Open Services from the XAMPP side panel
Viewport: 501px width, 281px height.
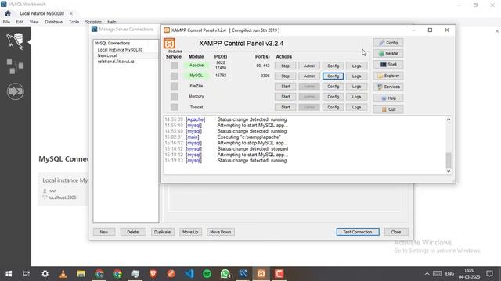[x=388, y=87]
